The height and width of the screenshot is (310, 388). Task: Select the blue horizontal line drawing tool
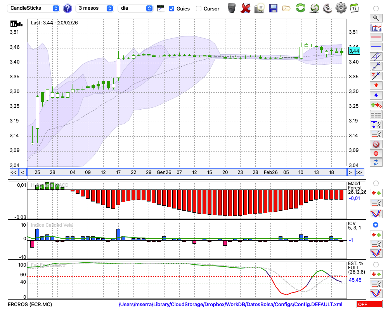click(376, 46)
